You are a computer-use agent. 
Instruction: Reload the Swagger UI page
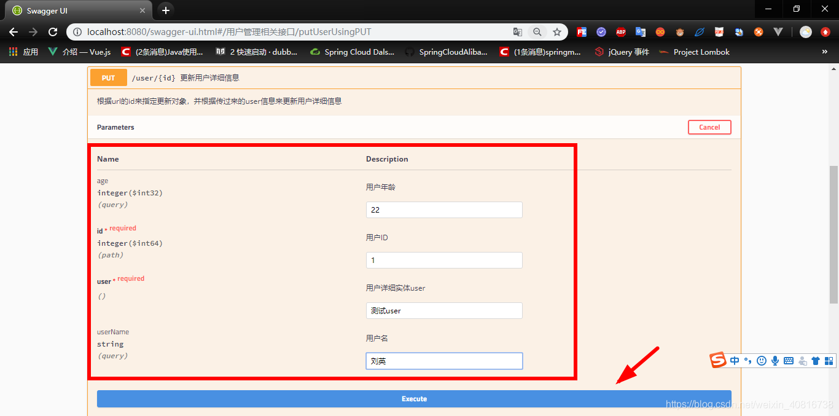[53, 32]
